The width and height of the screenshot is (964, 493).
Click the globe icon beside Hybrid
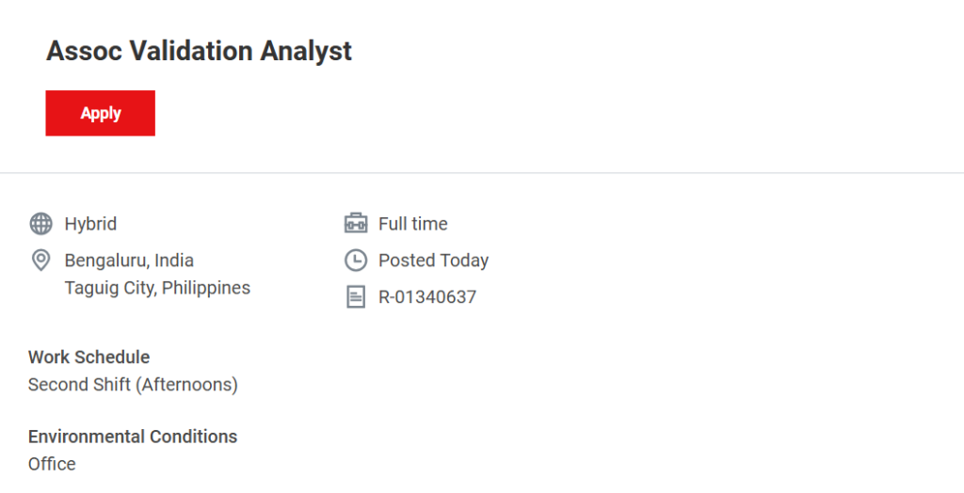[x=40, y=224]
